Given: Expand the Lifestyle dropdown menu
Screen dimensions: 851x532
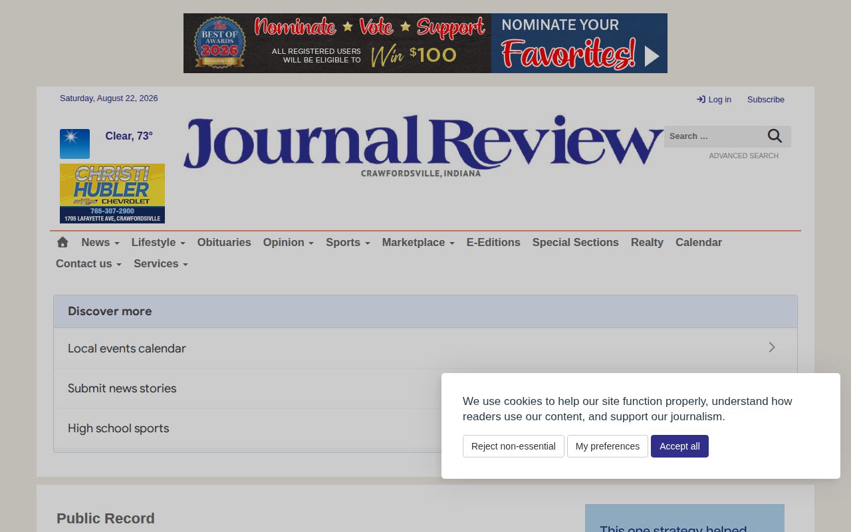Looking at the screenshot, I should click(x=158, y=242).
